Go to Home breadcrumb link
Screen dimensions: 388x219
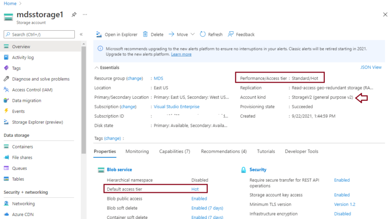tap(10, 4)
